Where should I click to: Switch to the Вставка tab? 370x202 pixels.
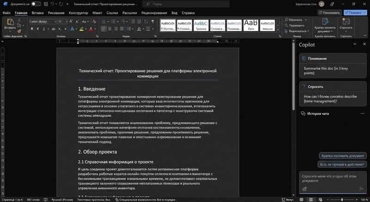point(37,13)
